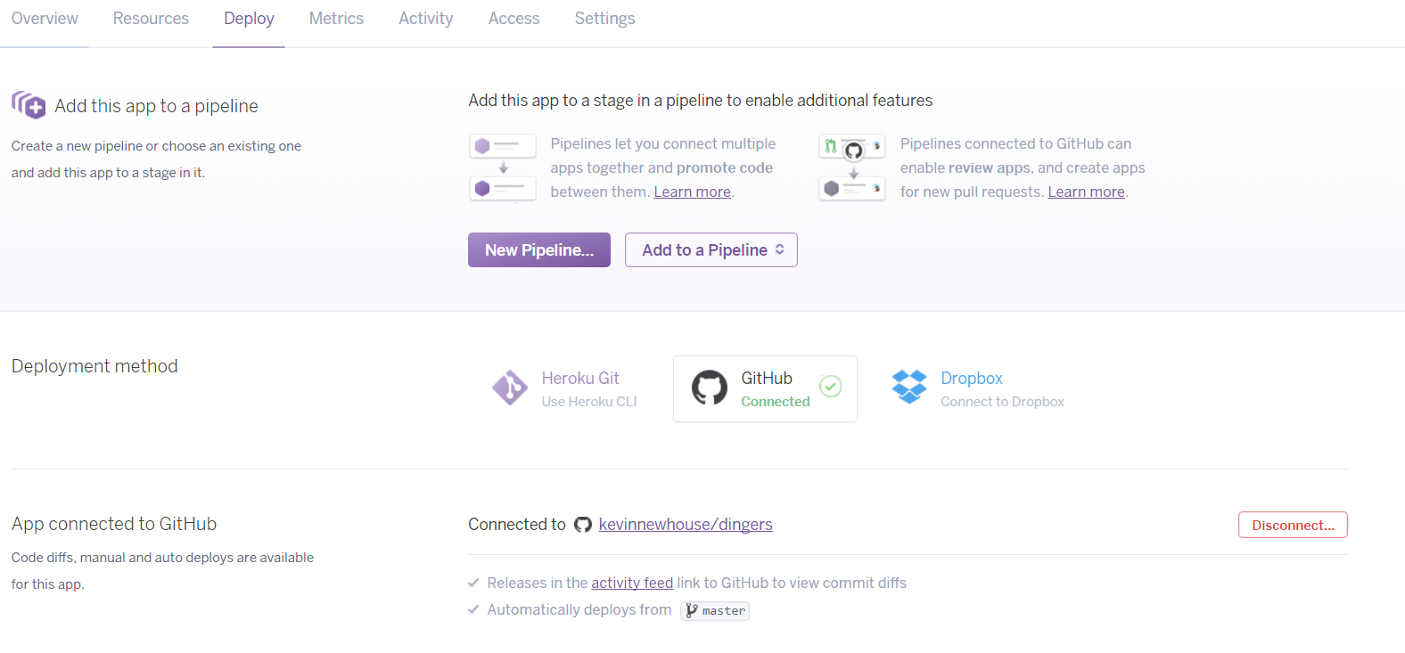This screenshot has width=1405, height=653.
Task: Open the kevinnewhouse/dingers repository link
Action: pyautogui.click(x=685, y=525)
